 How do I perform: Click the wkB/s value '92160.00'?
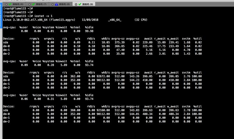pos(103,110)
